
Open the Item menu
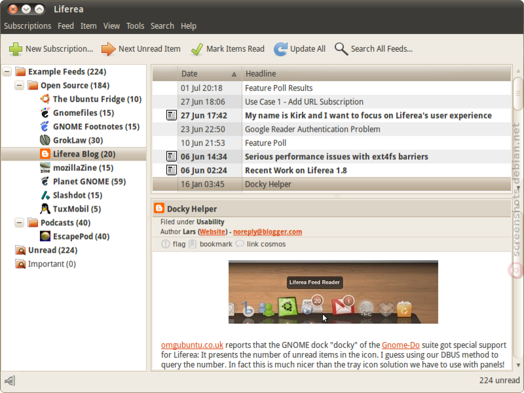[x=88, y=26]
